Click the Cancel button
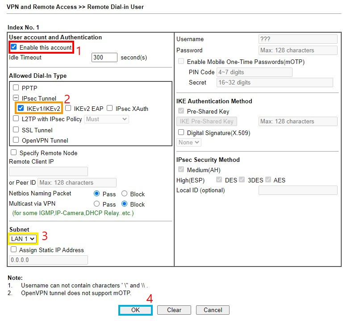Viewport: 351px width, 321px height. (x=213, y=310)
